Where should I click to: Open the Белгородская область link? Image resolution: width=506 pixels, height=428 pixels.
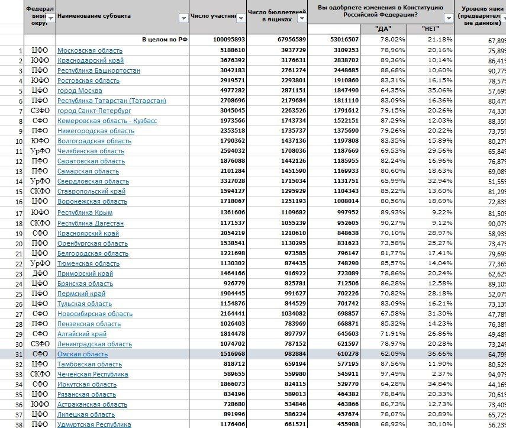[x=93, y=254]
